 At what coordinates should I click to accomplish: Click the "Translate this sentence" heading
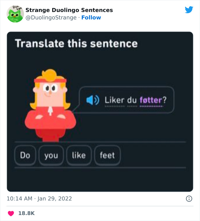[76, 44]
